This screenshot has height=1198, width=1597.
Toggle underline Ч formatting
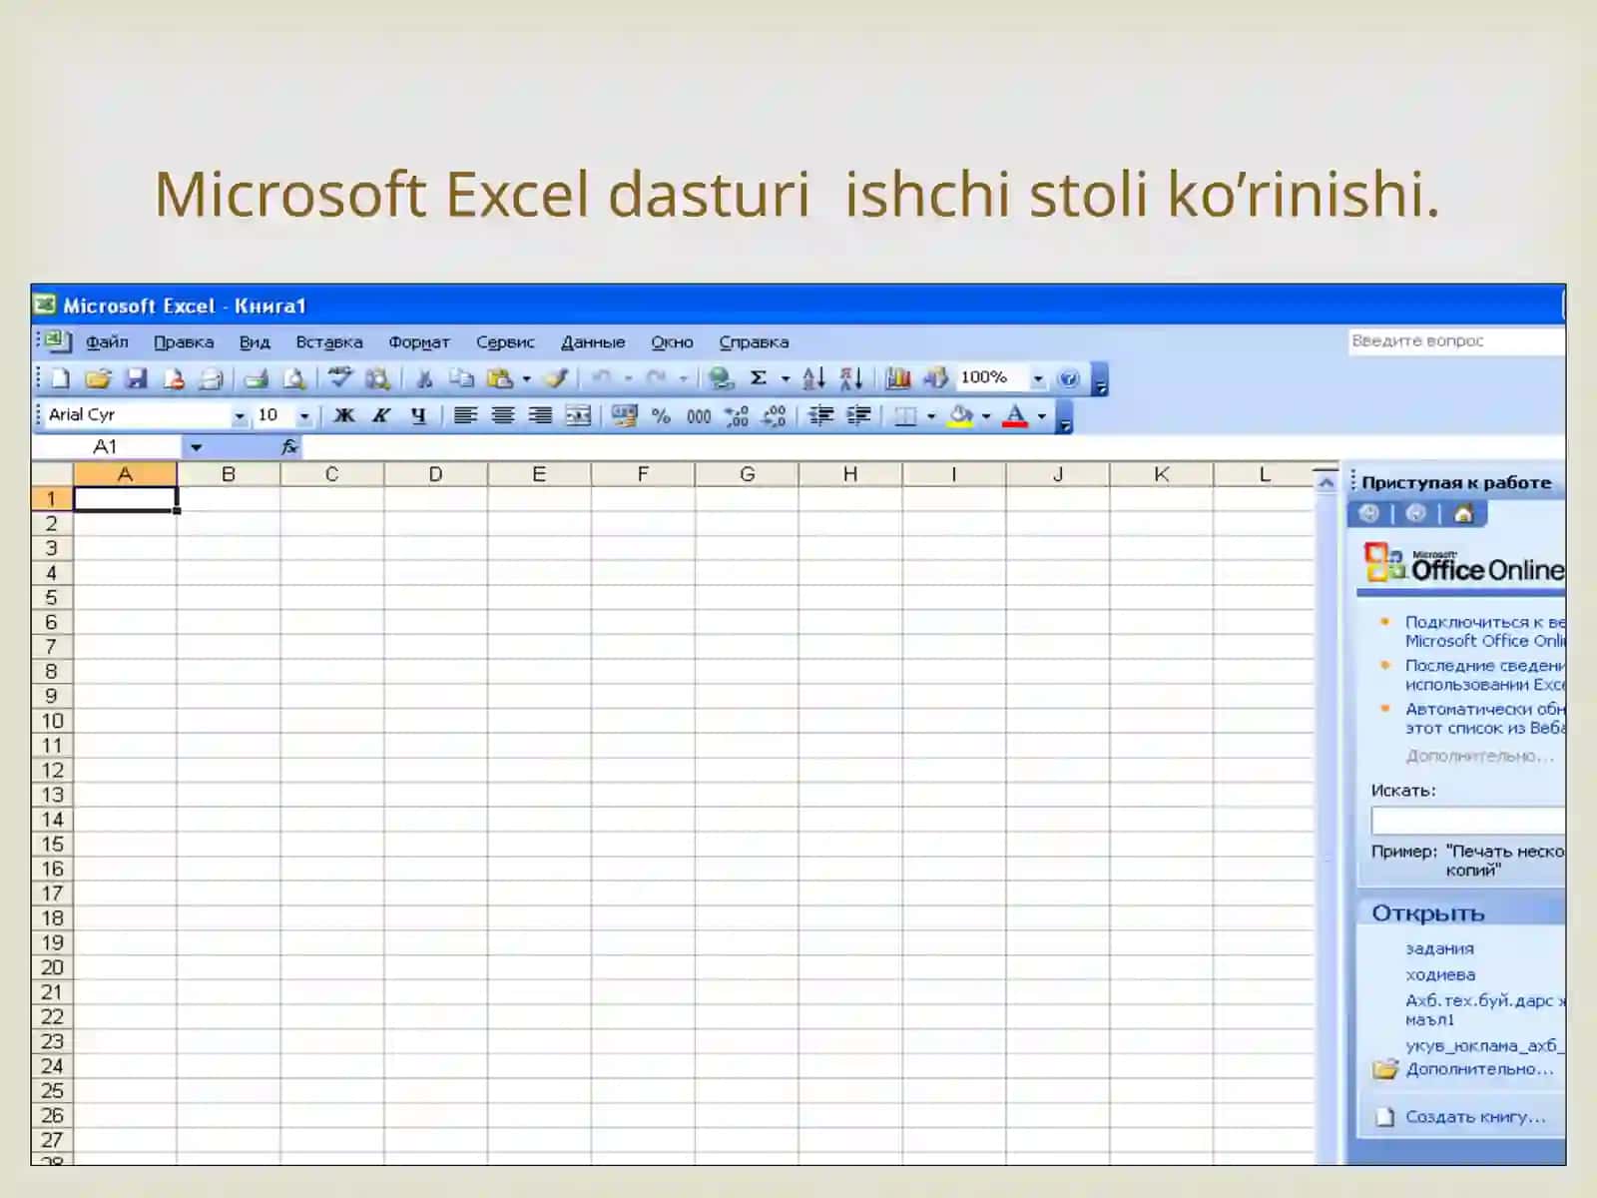point(418,415)
